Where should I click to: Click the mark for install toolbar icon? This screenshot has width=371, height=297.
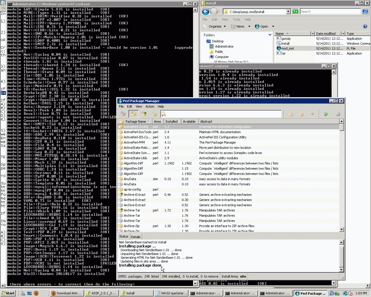click(x=290, y=114)
